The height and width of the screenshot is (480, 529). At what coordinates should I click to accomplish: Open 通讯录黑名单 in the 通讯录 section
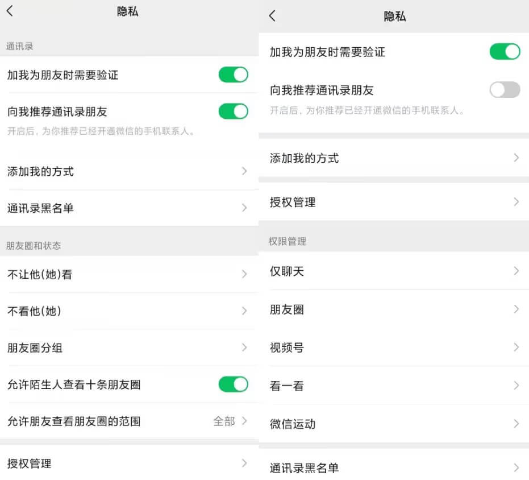click(x=130, y=208)
